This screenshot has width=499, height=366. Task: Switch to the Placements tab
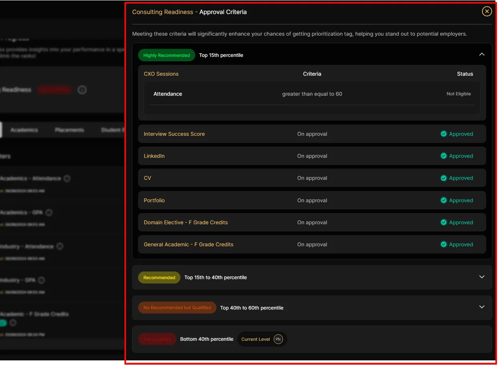coord(69,130)
